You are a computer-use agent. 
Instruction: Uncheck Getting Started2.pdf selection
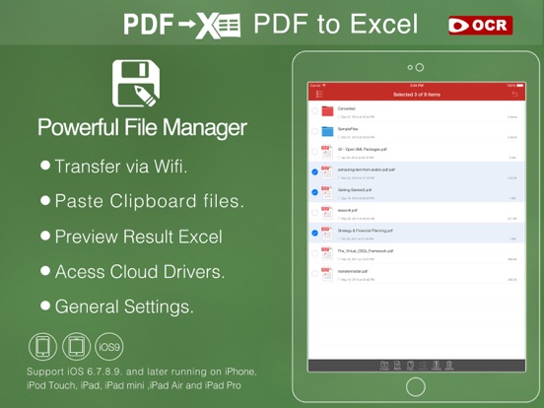tap(314, 192)
